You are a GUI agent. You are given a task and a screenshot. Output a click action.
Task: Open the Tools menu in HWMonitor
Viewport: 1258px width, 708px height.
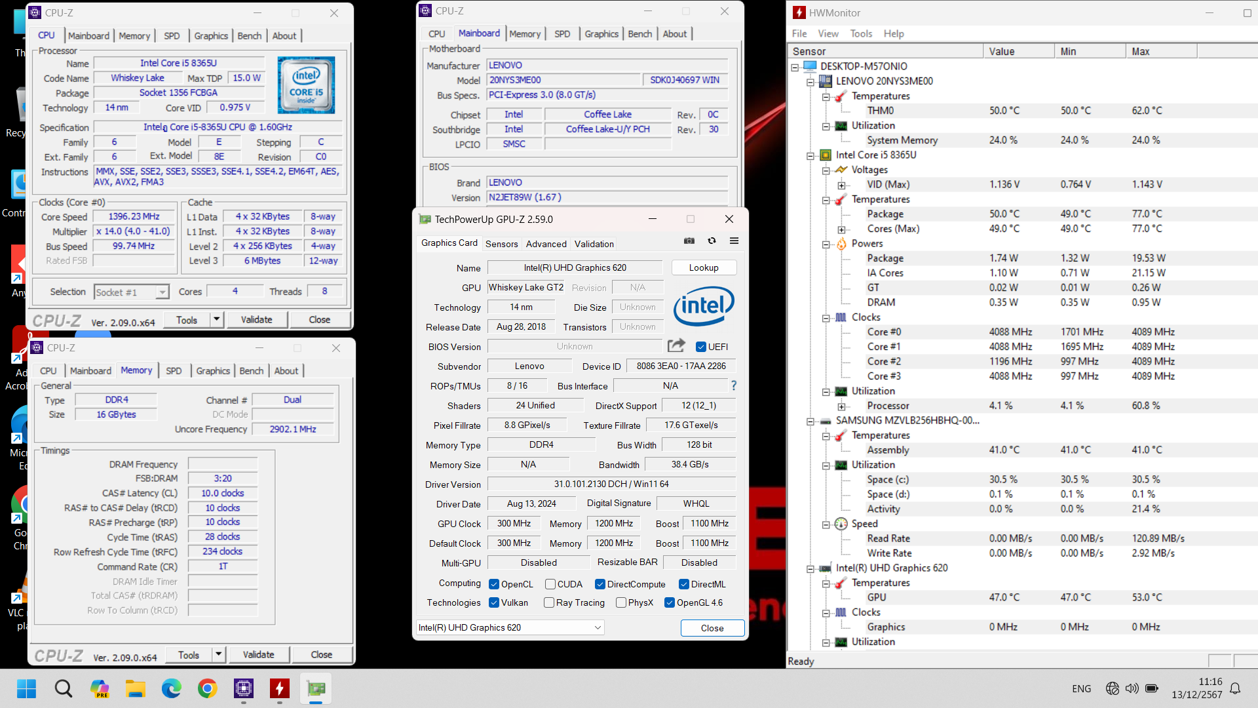(x=861, y=33)
